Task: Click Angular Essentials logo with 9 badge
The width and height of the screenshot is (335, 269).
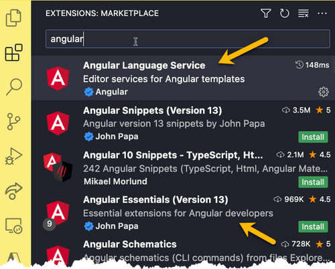Action: coord(57,215)
